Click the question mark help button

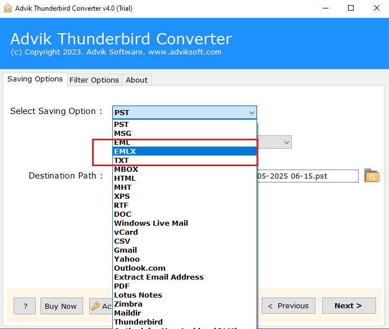click(x=25, y=306)
